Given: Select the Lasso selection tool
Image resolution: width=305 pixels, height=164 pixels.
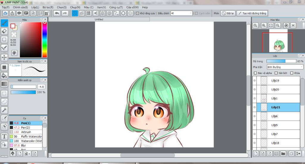Looking at the screenshot, I should click(4, 102).
